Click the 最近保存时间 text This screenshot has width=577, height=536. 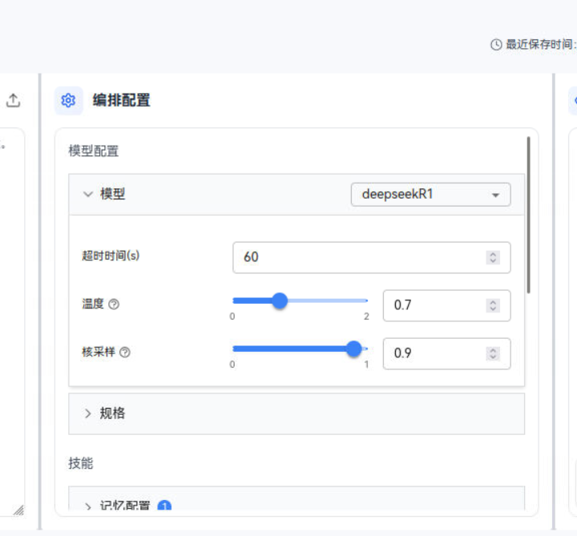pyautogui.click(x=539, y=45)
